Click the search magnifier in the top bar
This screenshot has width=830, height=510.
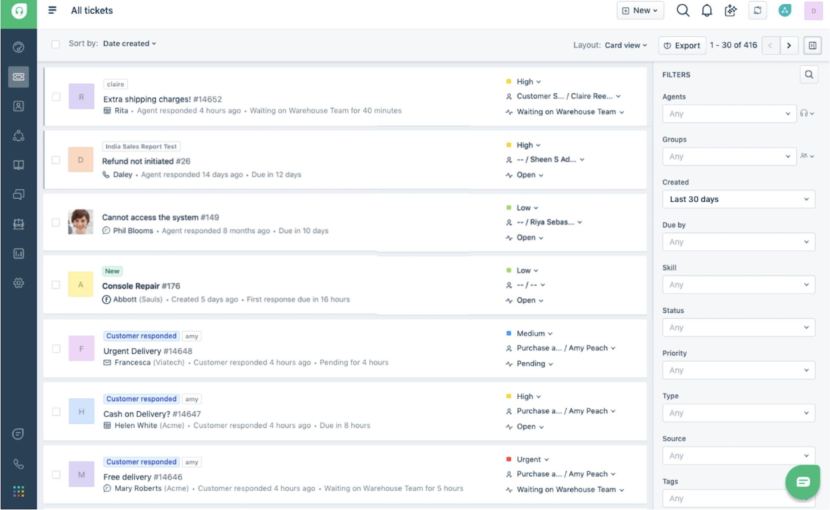point(683,10)
